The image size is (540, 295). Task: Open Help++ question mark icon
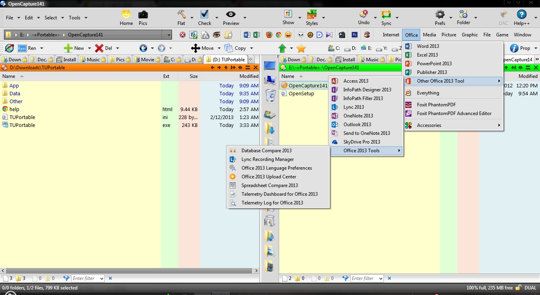(521, 15)
